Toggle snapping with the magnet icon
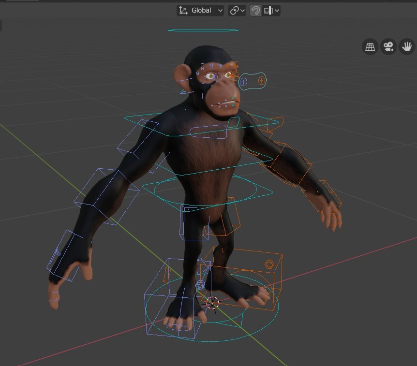This screenshot has width=417, height=366. tap(255, 10)
